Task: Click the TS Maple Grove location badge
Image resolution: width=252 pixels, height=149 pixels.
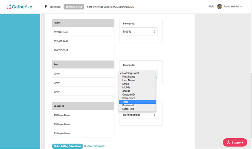Action: [x=74, y=7]
